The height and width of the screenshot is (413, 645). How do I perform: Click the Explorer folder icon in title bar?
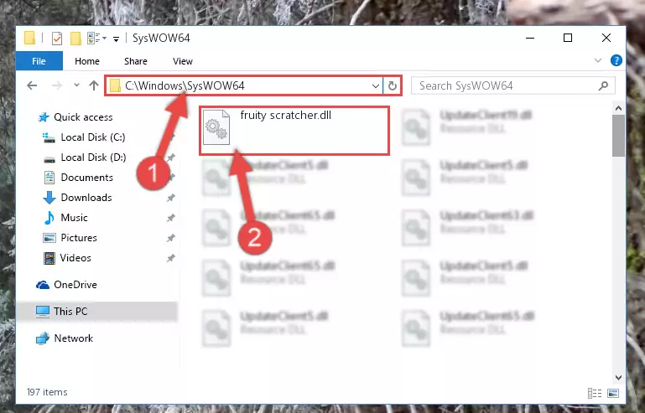click(x=29, y=39)
